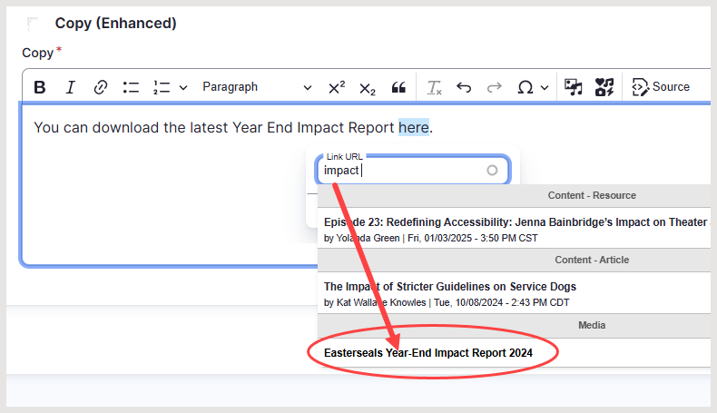Redo the last edit

point(494,87)
